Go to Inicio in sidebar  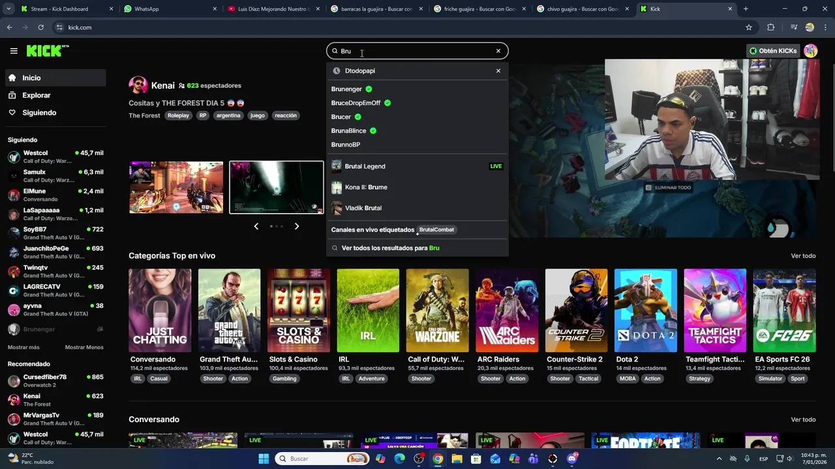[x=55, y=78]
